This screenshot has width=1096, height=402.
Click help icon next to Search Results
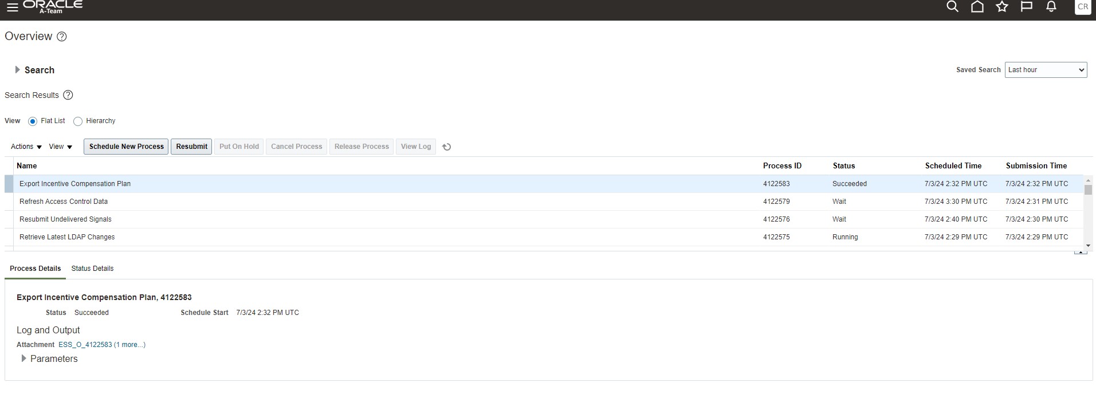[x=68, y=95]
